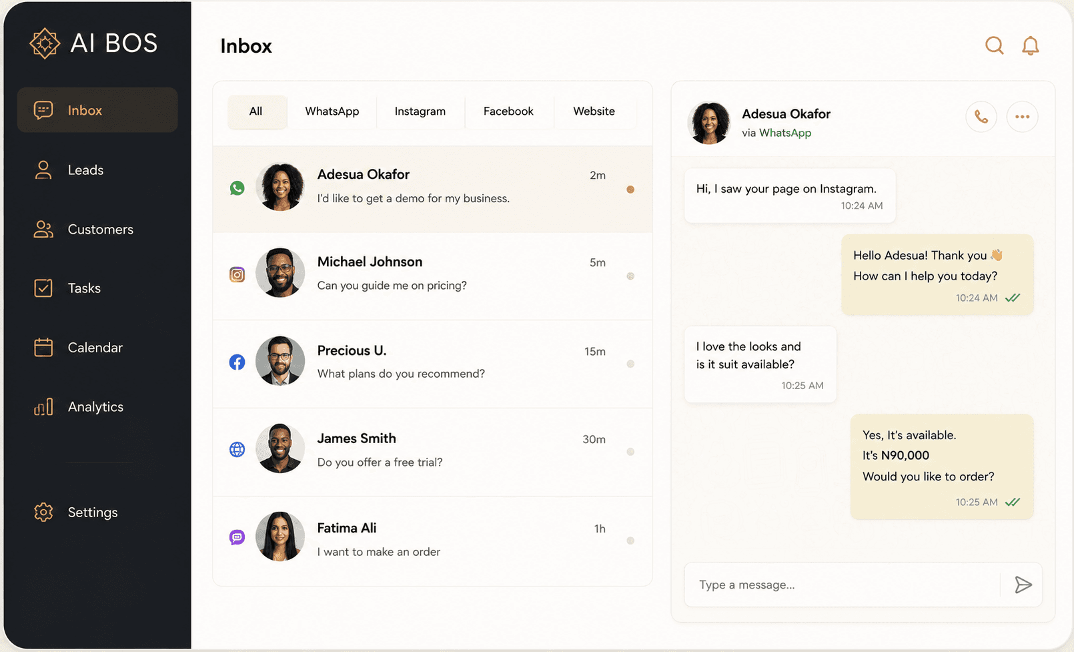
Task: Select the All filter tab
Action: pos(257,111)
